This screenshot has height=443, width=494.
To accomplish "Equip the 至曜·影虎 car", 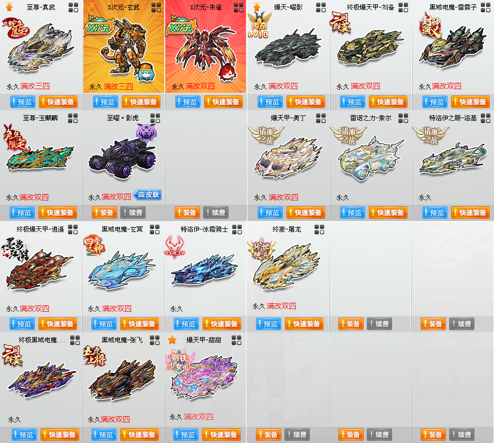I will point(104,213).
